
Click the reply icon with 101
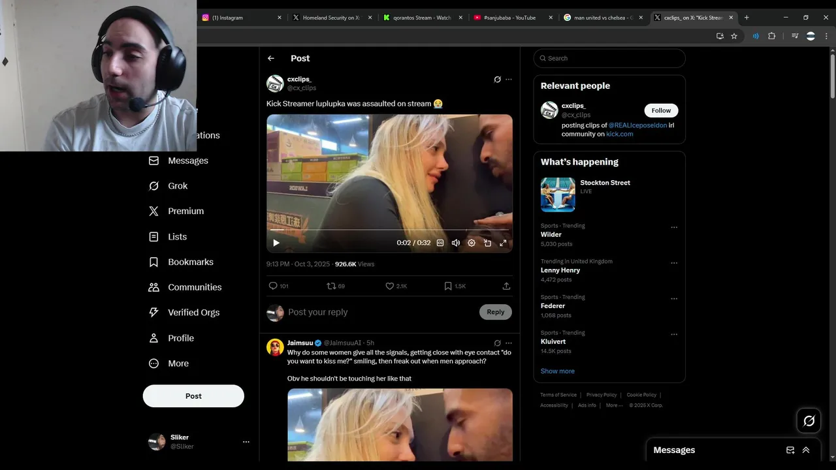click(x=278, y=286)
